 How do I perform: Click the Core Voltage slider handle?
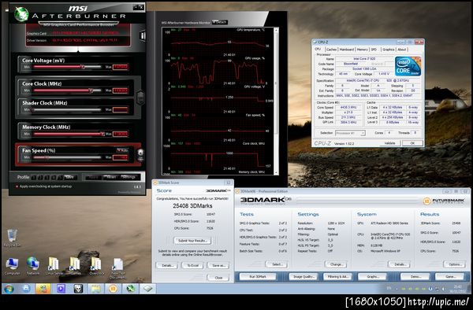point(83,67)
